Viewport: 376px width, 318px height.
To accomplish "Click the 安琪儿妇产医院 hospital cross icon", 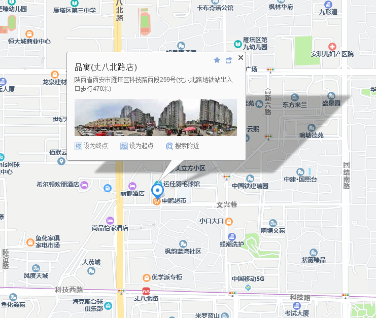I will pos(332,47).
